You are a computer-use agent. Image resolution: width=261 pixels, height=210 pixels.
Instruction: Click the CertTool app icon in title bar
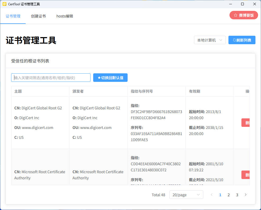click(4, 4)
